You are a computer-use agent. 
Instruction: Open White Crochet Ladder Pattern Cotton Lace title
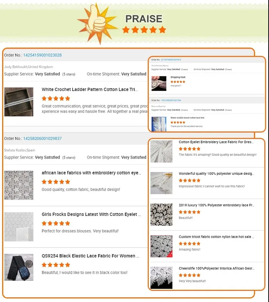pos(89,90)
